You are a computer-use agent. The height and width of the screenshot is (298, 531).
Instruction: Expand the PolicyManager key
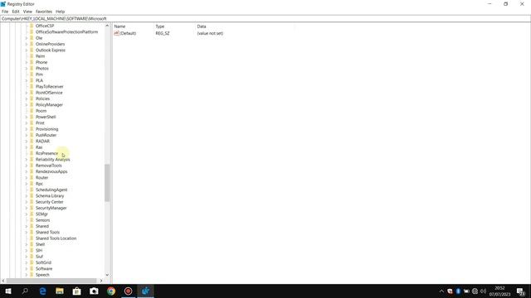tap(27, 105)
